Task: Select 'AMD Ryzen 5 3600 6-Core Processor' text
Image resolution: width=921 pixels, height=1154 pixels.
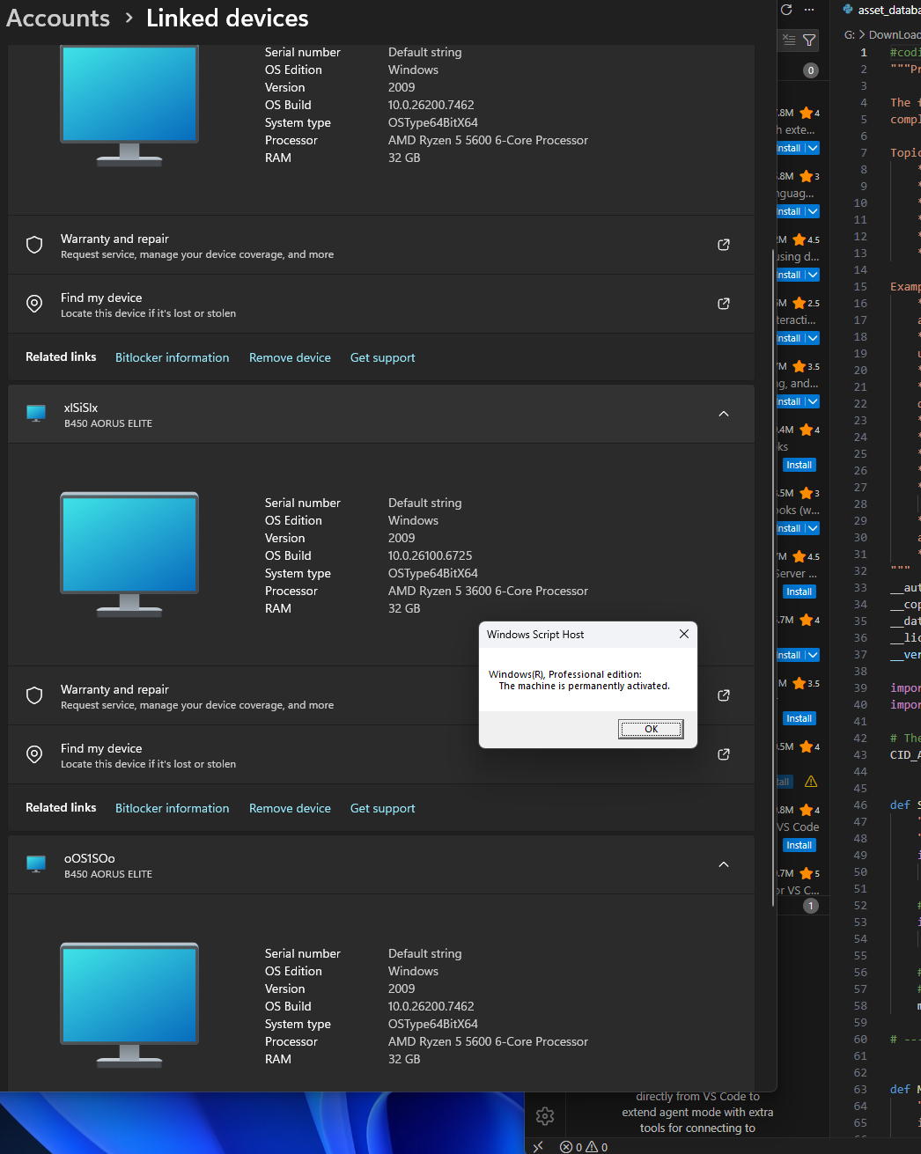Action: point(488,591)
